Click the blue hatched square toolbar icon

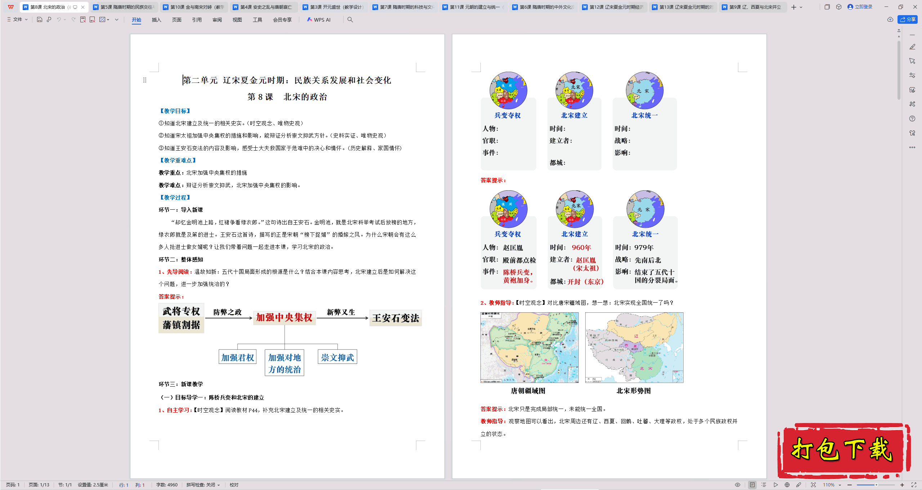point(102,20)
